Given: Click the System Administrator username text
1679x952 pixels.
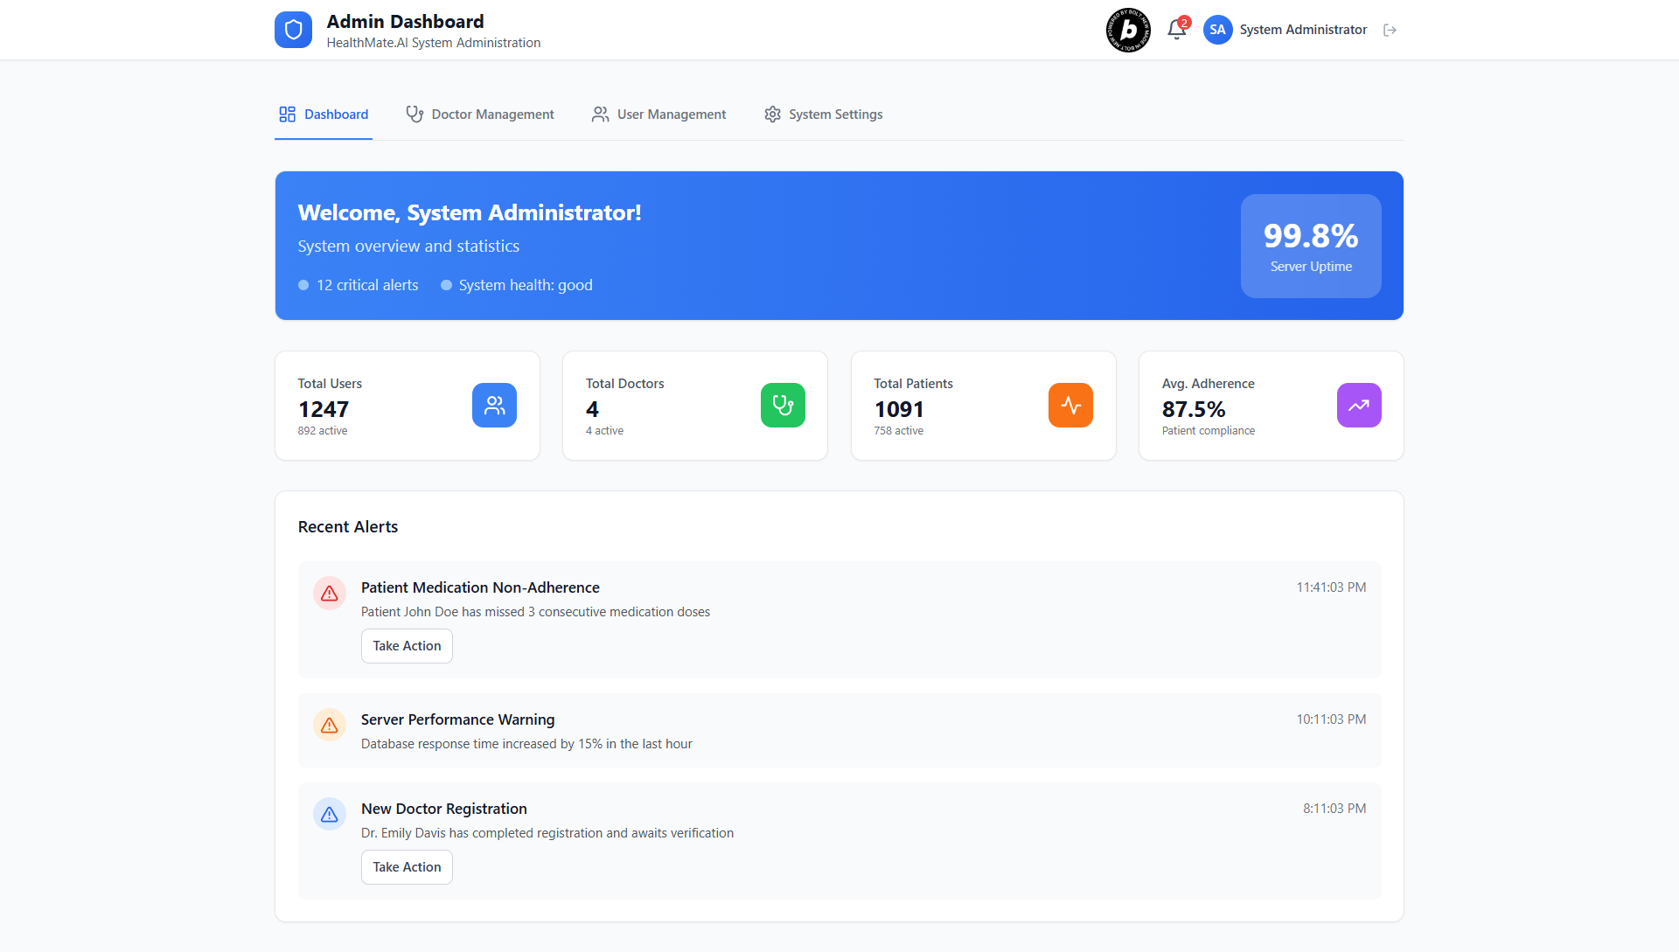Looking at the screenshot, I should tap(1303, 30).
